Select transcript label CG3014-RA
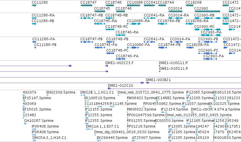This screenshot has height=142, width=241. 179,15
